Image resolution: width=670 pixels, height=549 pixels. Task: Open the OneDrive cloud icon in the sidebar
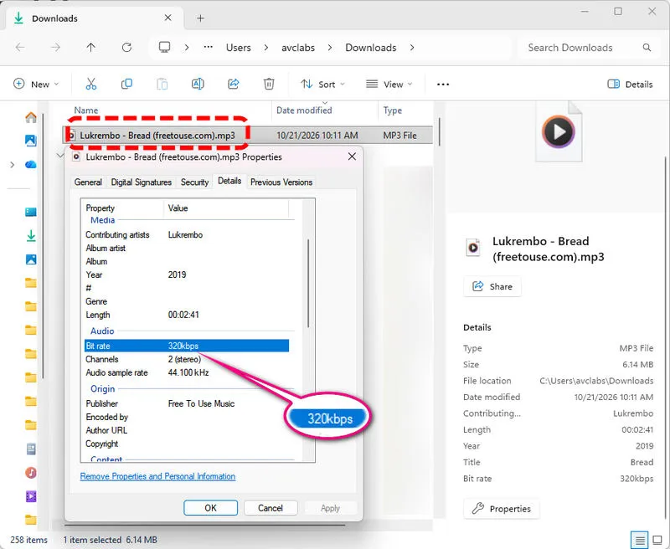[x=31, y=164]
